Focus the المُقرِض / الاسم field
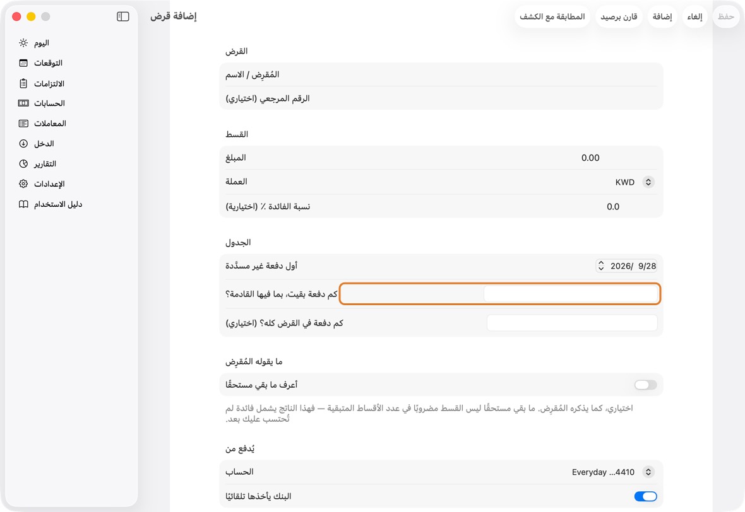745x512 pixels. 441,74
